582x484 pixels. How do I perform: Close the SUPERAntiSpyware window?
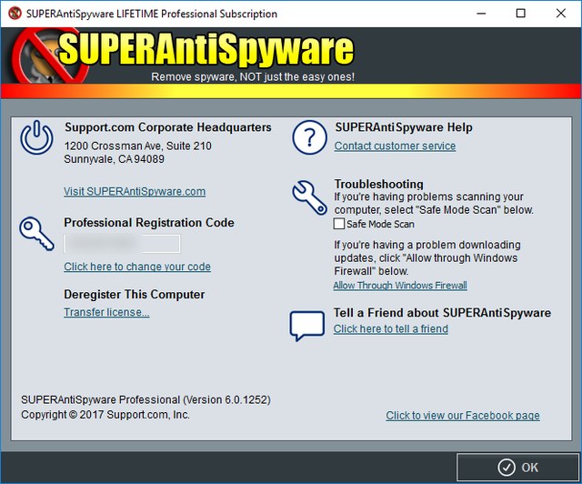click(x=560, y=13)
